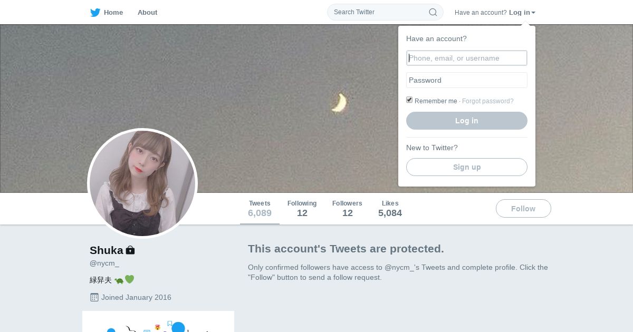The height and width of the screenshot is (332, 633).
Task: Open the Followers 12 tab
Action: pos(347,209)
